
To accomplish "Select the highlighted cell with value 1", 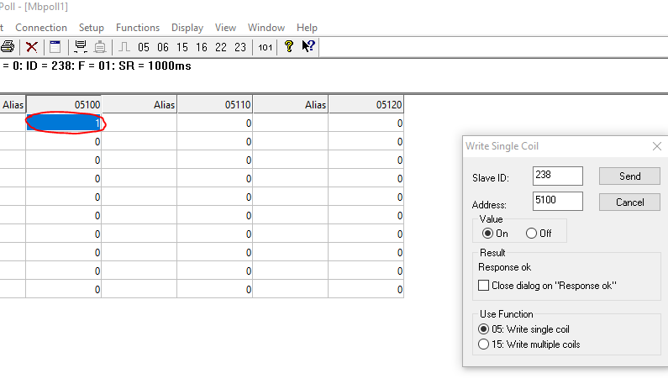I will click(x=64, y=124).
